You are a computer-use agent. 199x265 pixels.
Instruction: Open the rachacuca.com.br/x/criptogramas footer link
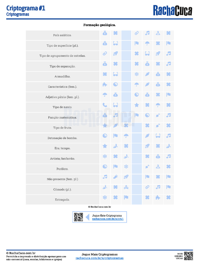pos(99,258)
